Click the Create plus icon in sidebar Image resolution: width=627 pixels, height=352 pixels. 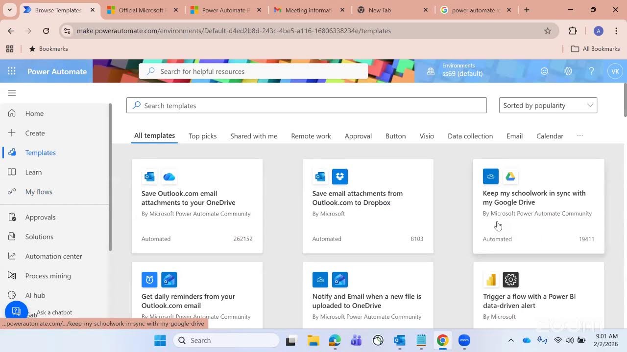12,133
